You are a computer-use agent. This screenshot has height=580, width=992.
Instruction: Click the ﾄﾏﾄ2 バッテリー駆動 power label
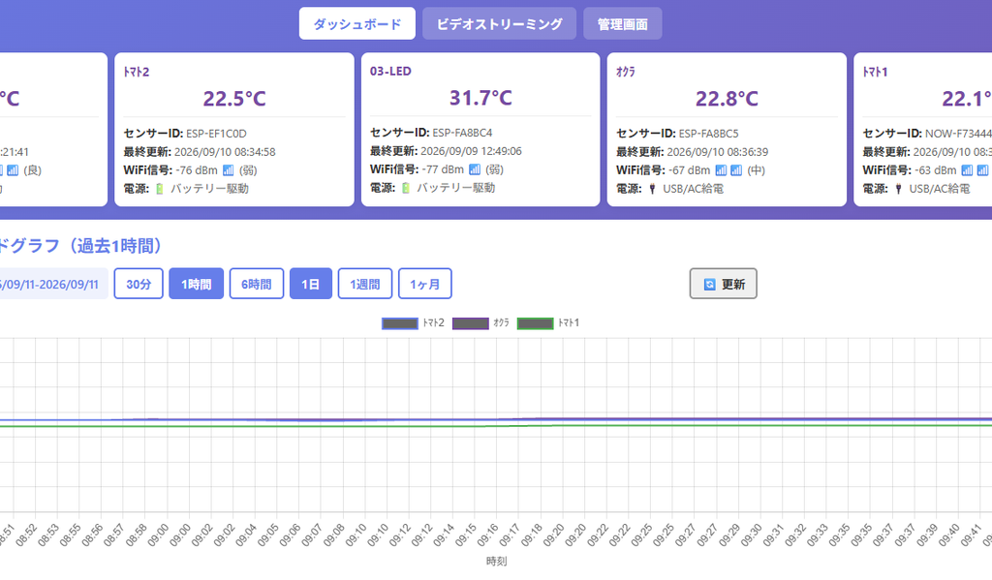(x=209, y=189)
